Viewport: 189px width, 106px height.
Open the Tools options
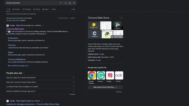click(73, 9)
